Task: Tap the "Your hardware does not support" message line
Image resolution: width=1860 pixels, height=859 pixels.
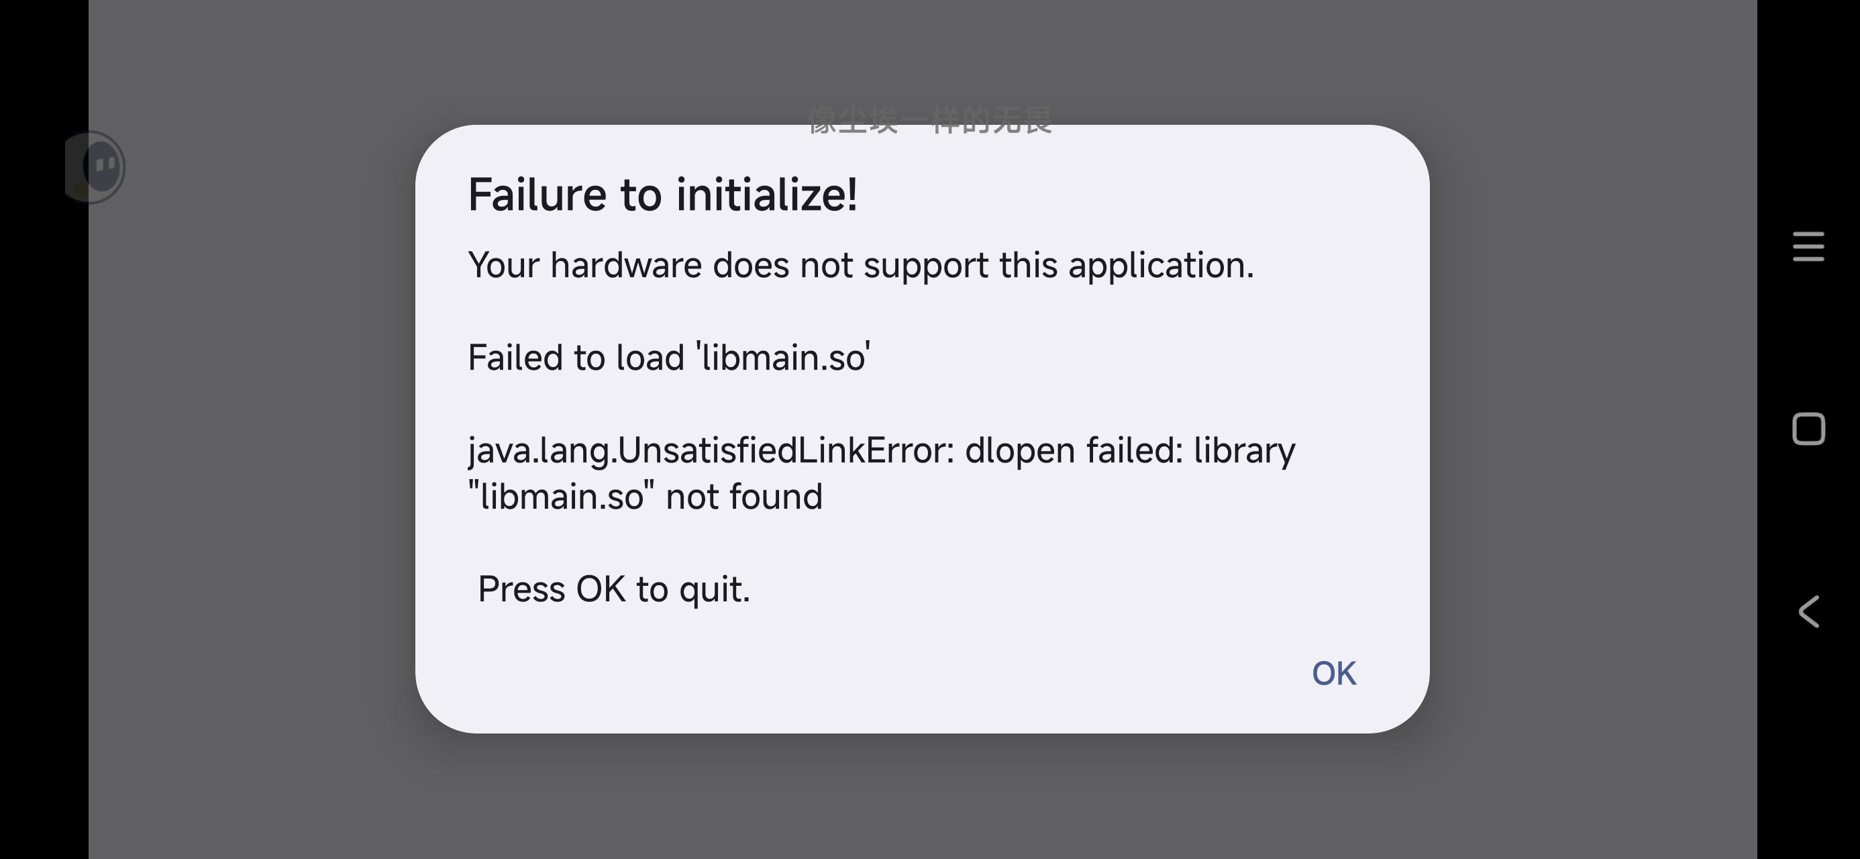Action: (x=860, y=265)
